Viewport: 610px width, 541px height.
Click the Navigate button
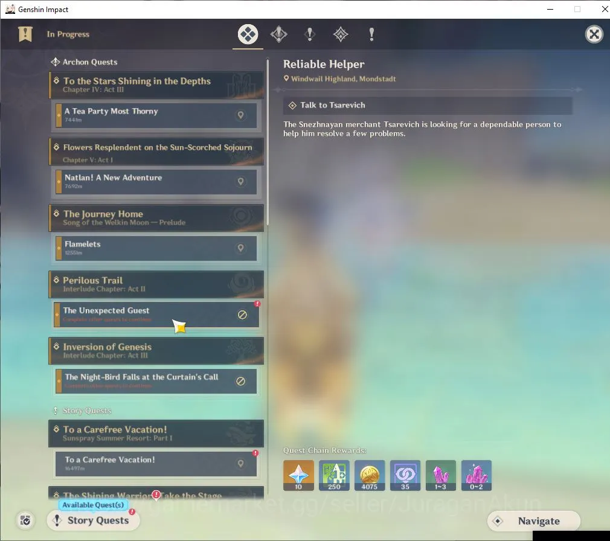[534, 521]
